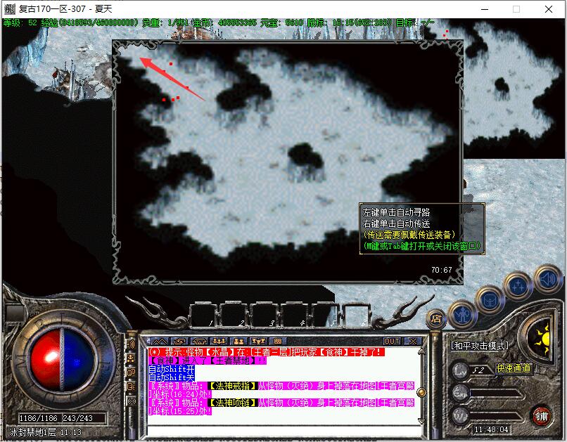The image size is (567, 442).
Task: Click the second chat toolbar trade icon
Action: pyautogui.click(x=179, y=341)
